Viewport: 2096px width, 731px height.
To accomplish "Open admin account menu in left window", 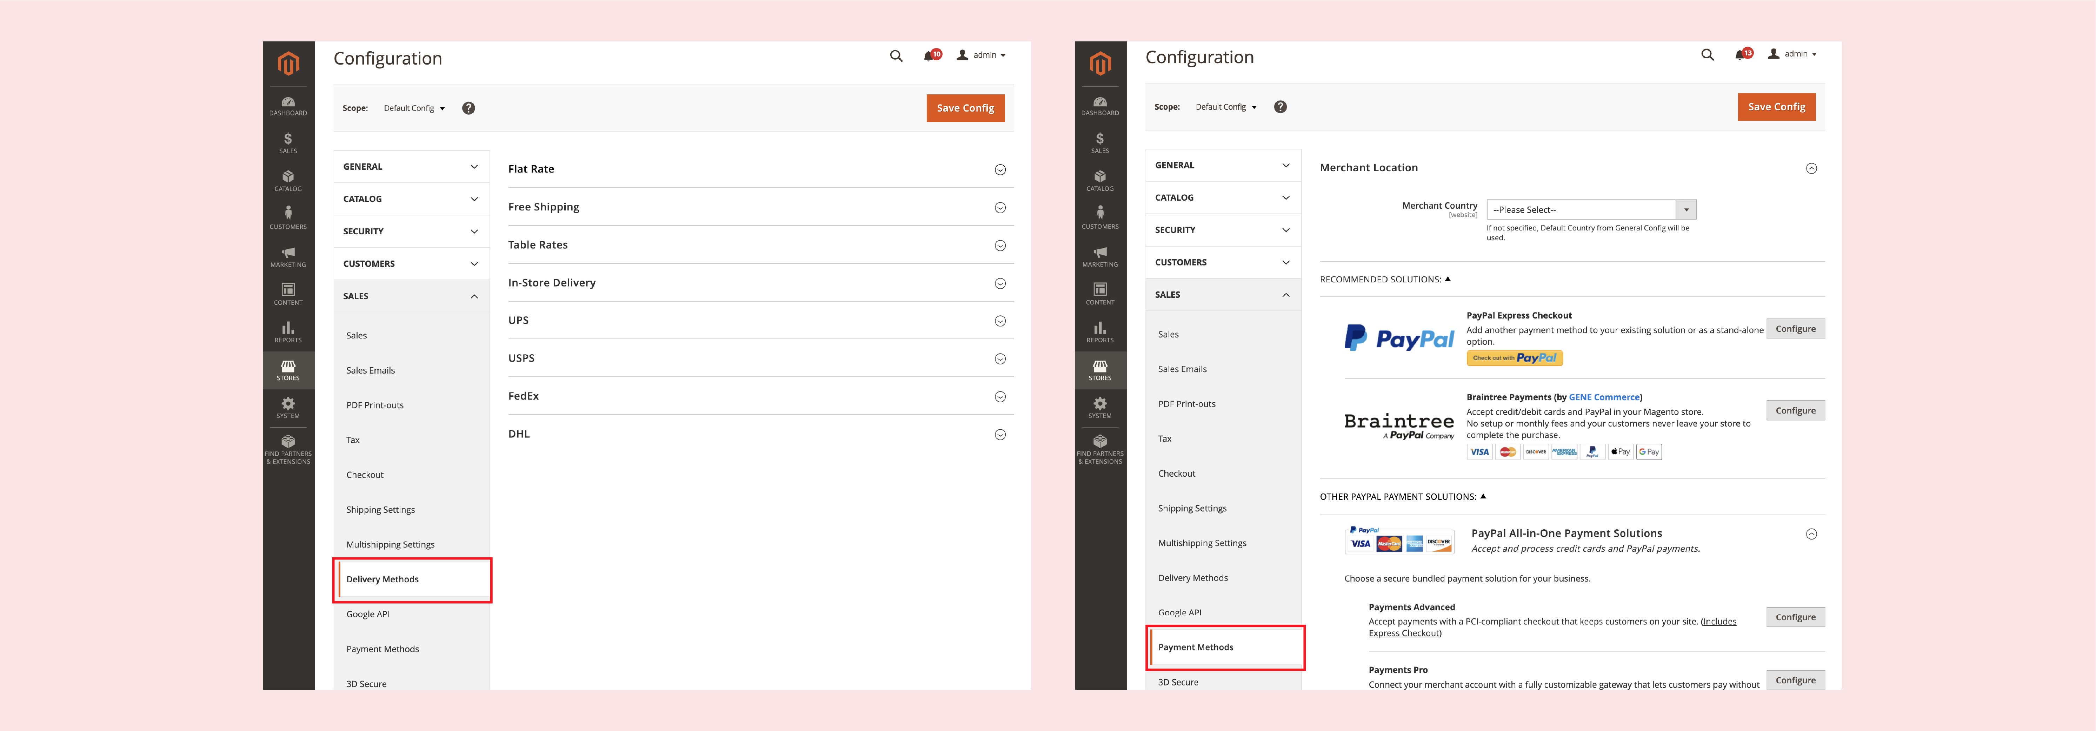I will tap(981, 55).
